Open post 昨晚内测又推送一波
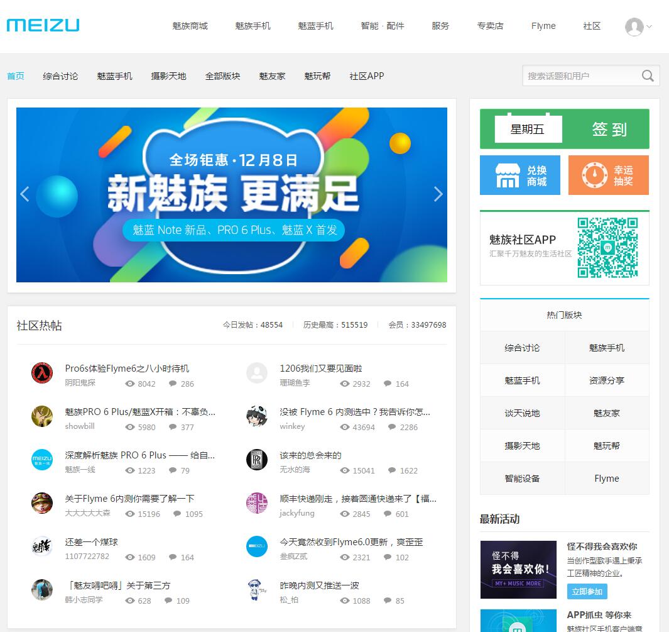This screenshot has width=669, height=632. tap(319, 585)
